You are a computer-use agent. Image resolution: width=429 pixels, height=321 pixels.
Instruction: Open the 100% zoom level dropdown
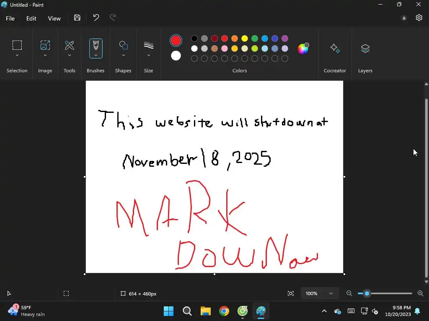click(320, 293)
